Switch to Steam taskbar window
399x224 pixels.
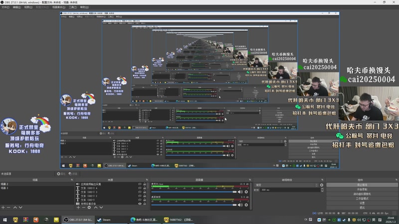click(x=111, y=220)
